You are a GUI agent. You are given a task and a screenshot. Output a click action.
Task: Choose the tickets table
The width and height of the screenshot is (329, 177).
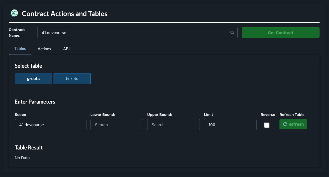point(72,79)
